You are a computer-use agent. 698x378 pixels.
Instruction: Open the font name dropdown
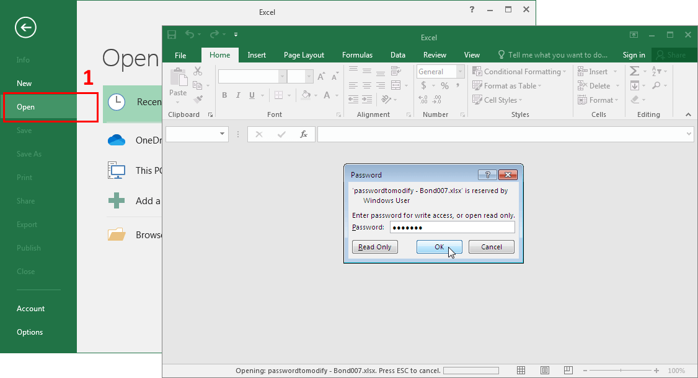tap(282, 76)
